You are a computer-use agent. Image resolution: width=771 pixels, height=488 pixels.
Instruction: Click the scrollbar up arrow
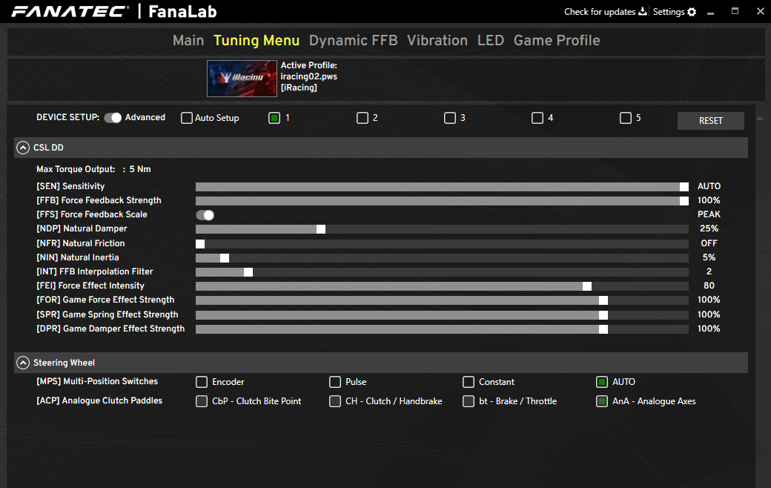760,118
